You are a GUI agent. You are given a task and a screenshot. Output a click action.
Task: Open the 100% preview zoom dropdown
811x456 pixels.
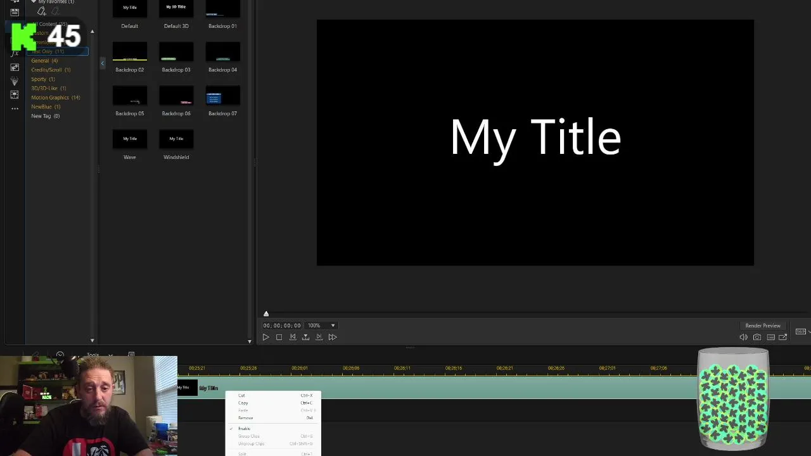coord(321,326)
